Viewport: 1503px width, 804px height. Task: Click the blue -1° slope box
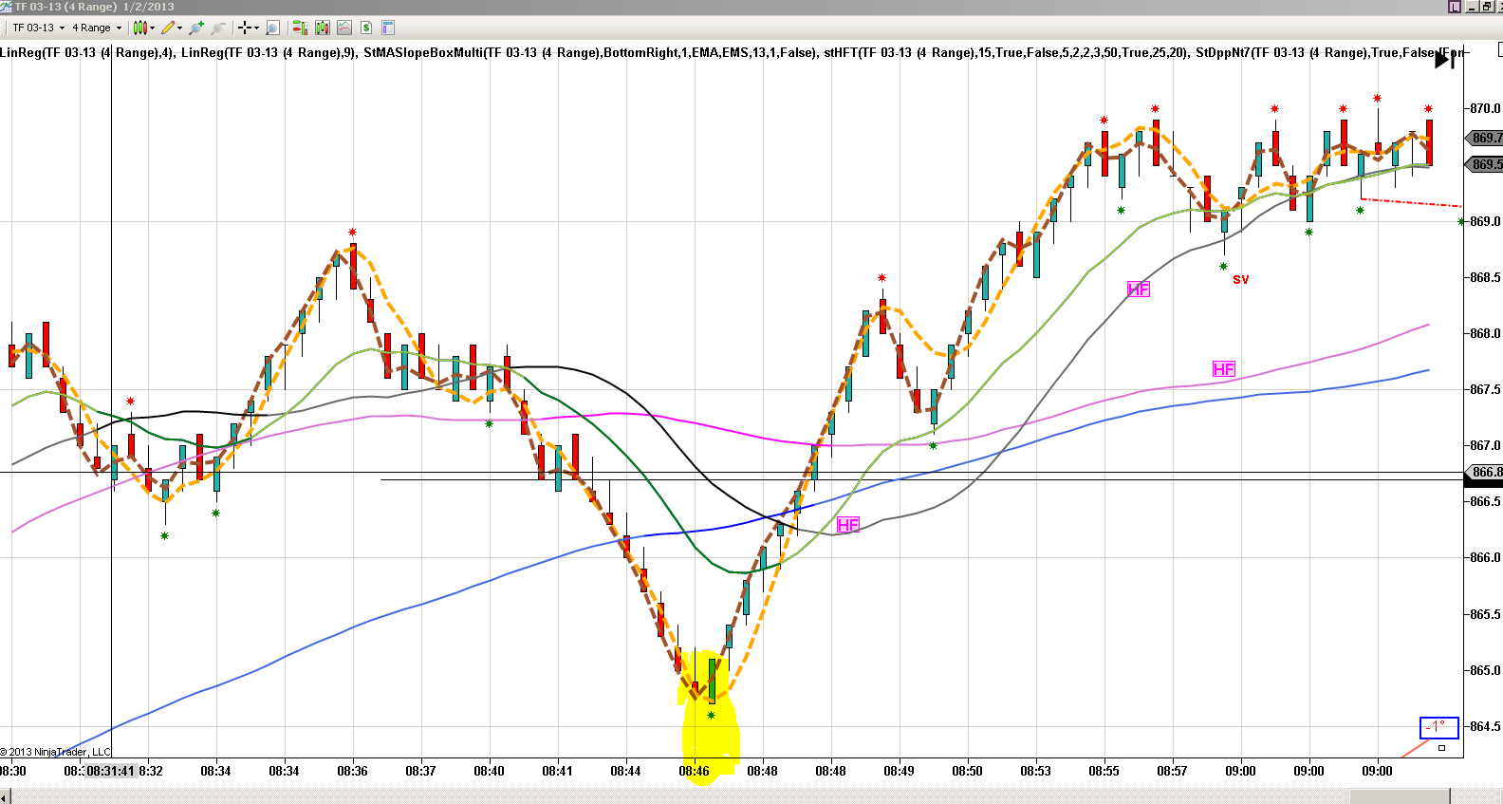(x=1438, y=727)
